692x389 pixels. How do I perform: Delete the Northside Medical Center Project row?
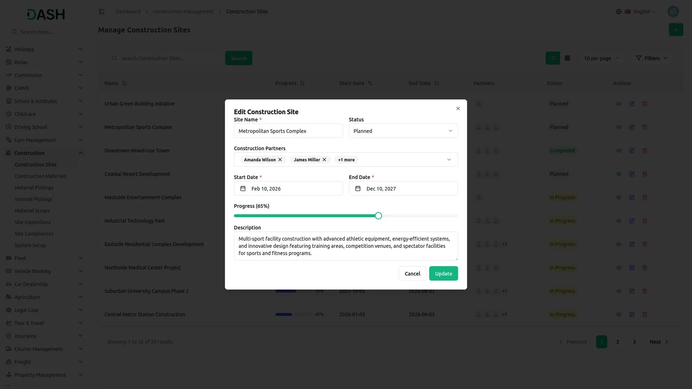tap(645, 268)
